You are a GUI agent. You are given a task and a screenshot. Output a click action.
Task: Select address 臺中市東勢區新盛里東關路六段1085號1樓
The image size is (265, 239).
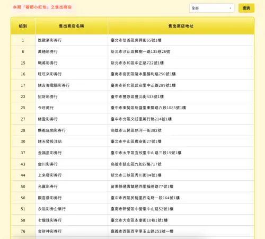(x=148, y=108)
